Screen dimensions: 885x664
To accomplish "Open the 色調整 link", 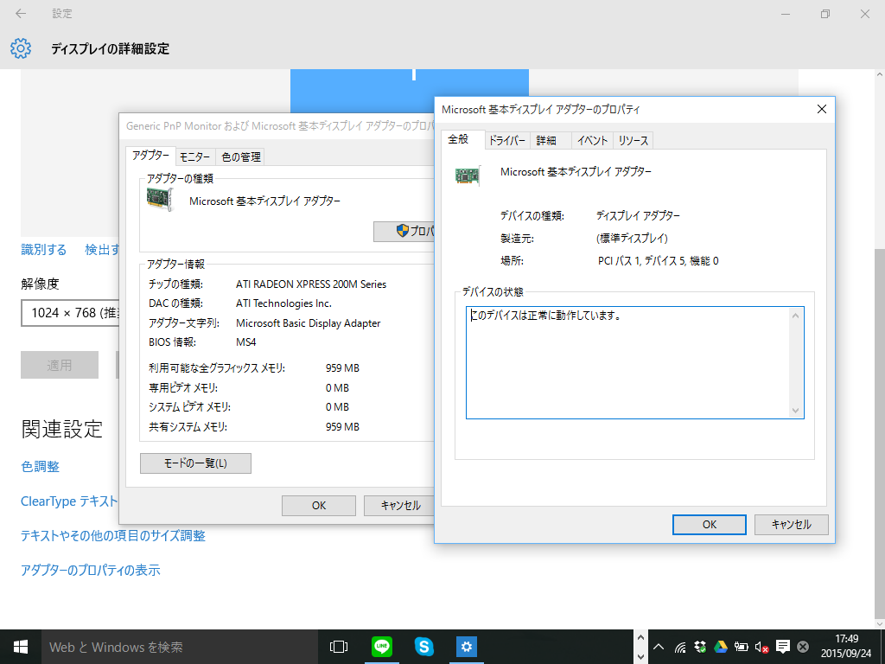I will point(40,466).
